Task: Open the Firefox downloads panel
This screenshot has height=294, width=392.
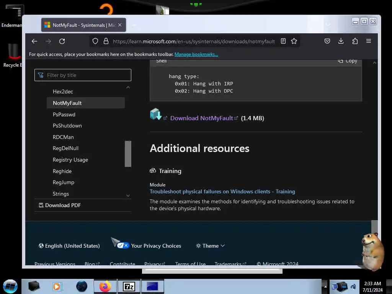Action: pos(341,41)
